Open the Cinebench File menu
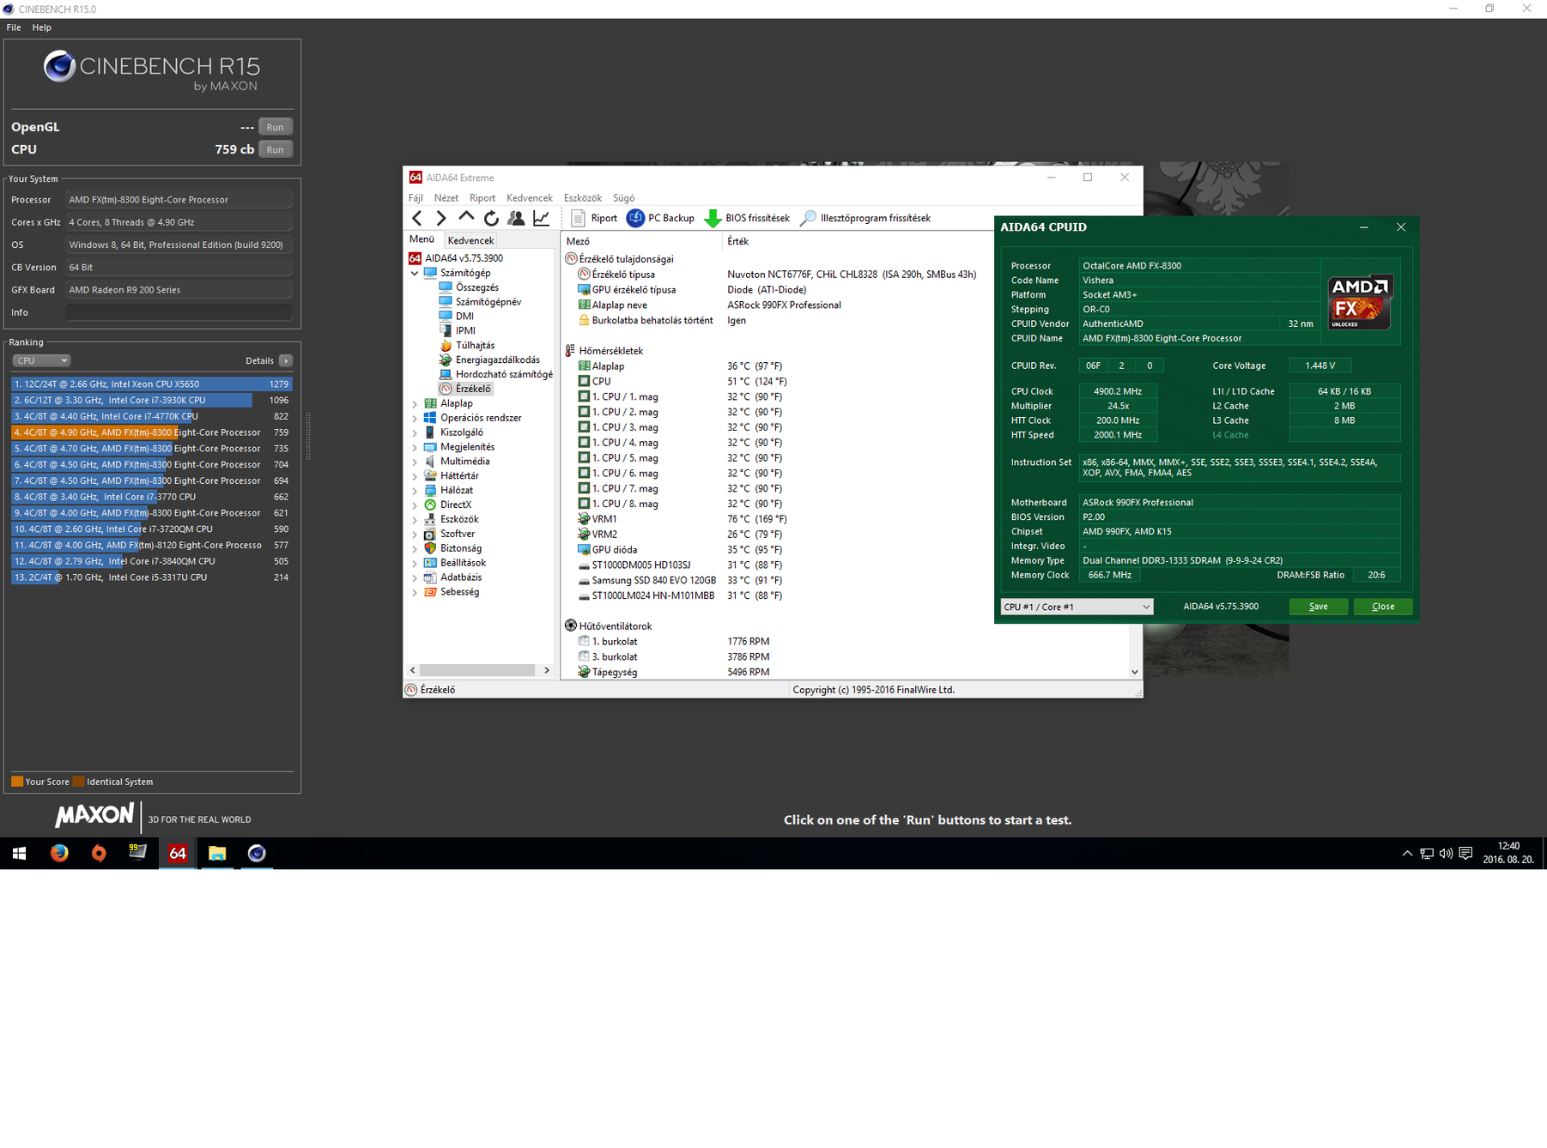This screenshot has height=1148, width=1547. 14,27
